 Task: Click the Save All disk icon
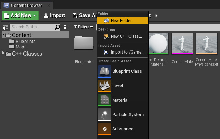coord(75,15)
